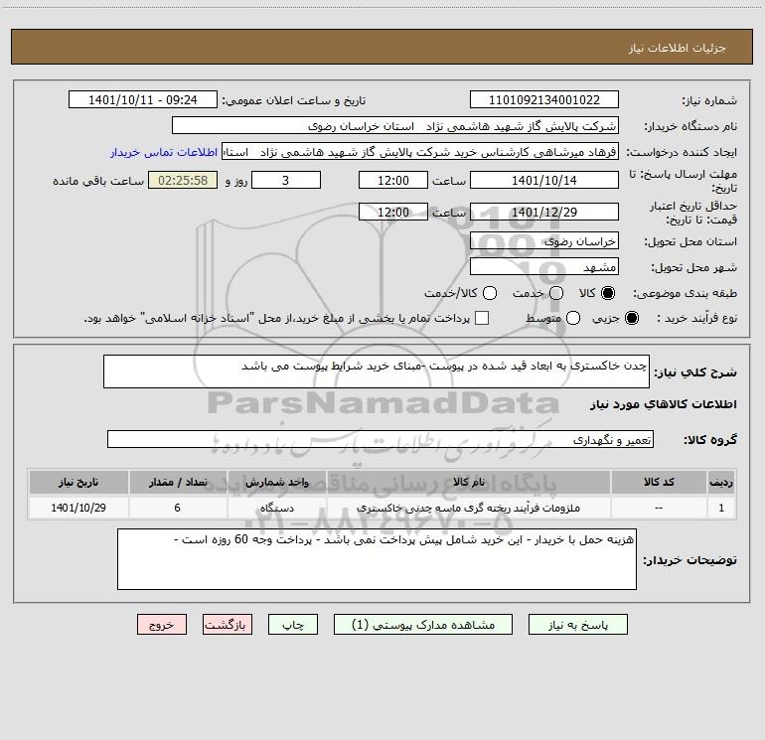This screenshot has width=765, height=740.
Task: Click the چاپ print button
Action: [293, 625]
